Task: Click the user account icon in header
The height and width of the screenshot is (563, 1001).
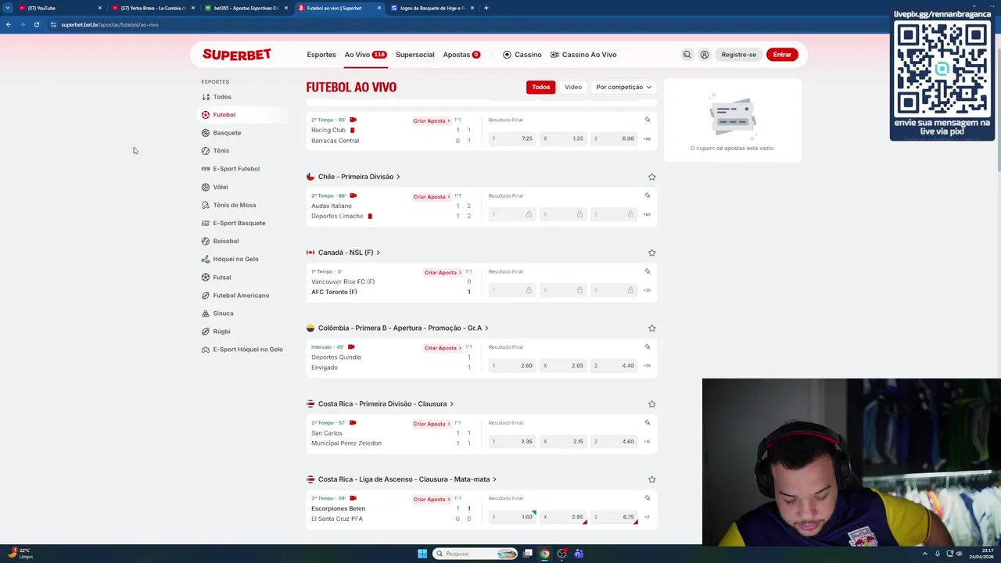Action: [705, 55]
